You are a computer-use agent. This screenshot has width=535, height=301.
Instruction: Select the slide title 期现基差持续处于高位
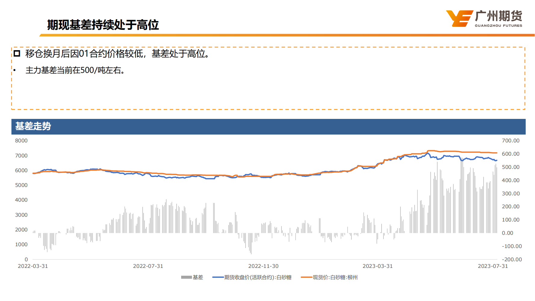(103, 25)
